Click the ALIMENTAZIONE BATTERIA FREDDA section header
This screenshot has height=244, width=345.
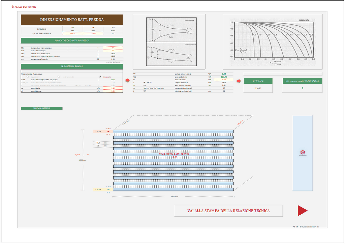72,40
